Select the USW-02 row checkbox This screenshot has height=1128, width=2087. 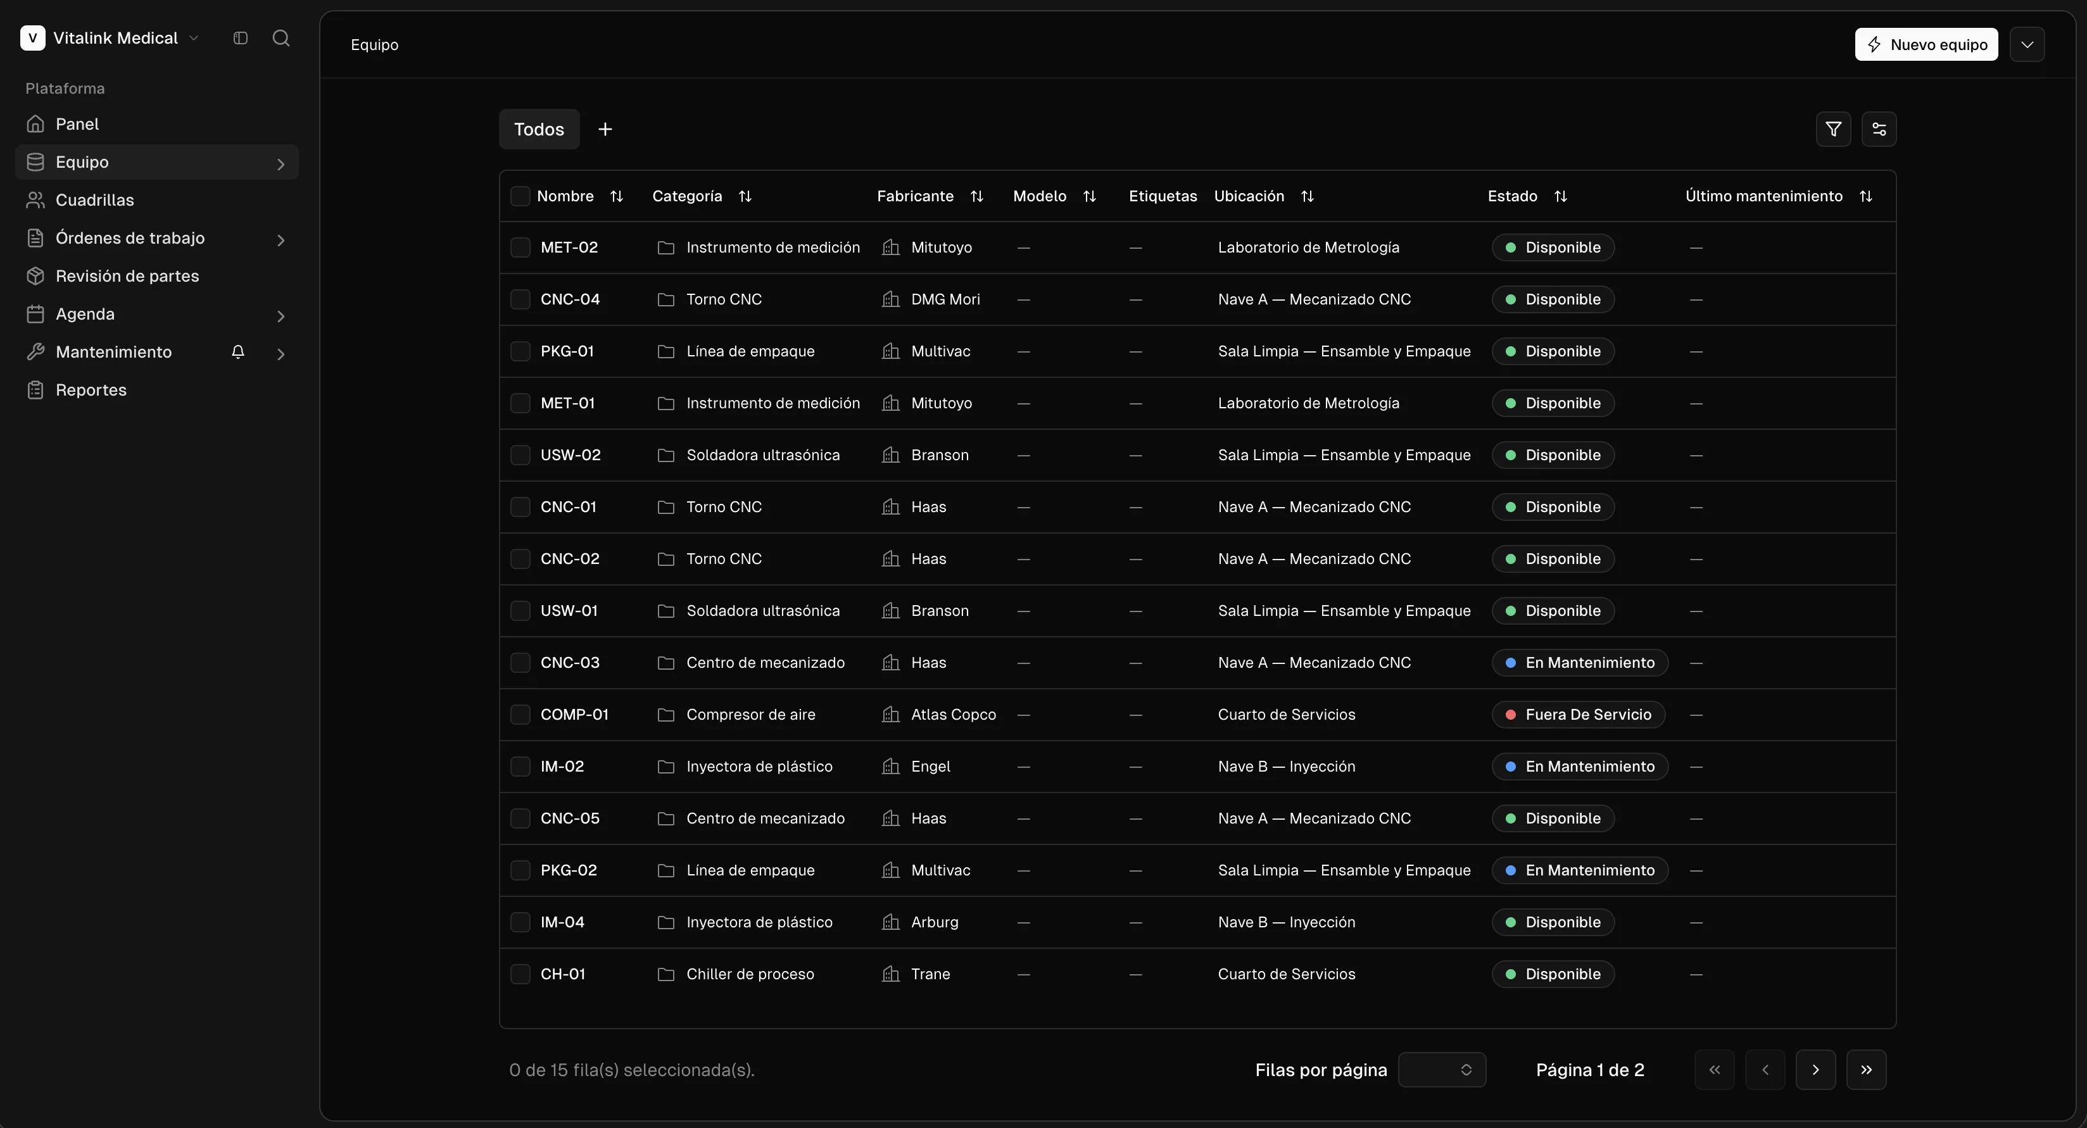(520, 455)
